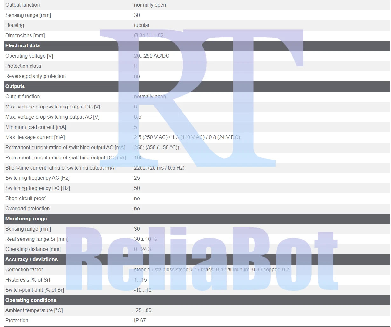Select the Outputs section header

click(x=197, y=87)
